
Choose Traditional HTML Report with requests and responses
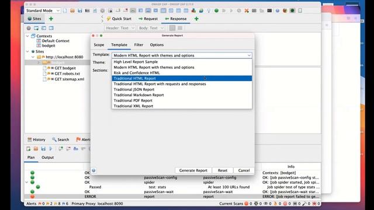(182, 84)
